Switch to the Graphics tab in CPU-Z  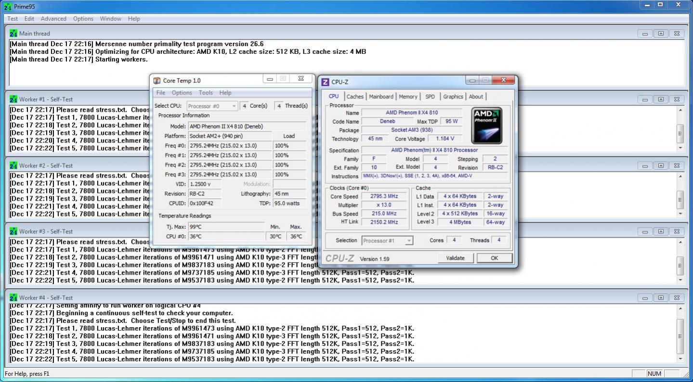pyautogui.click(x=453, y=97)
